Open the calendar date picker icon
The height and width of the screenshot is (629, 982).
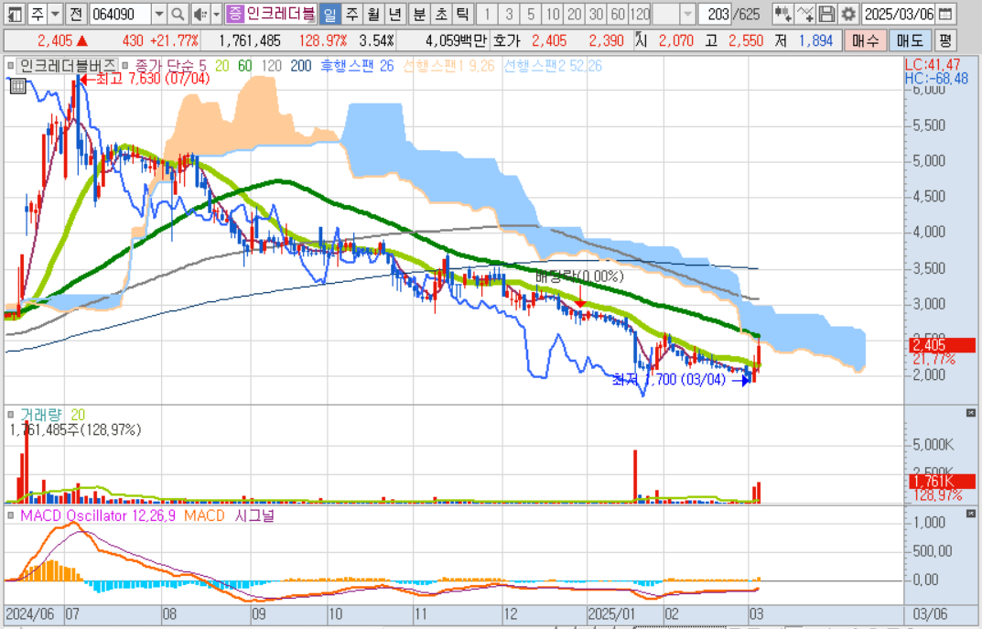coord(946,13)
